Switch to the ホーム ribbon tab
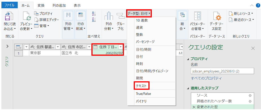261x110 pixels. coord(25,5)
